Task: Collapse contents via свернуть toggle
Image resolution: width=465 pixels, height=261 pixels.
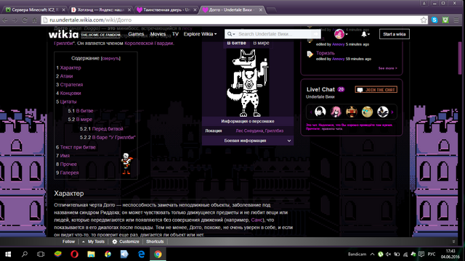Action: 110,58
